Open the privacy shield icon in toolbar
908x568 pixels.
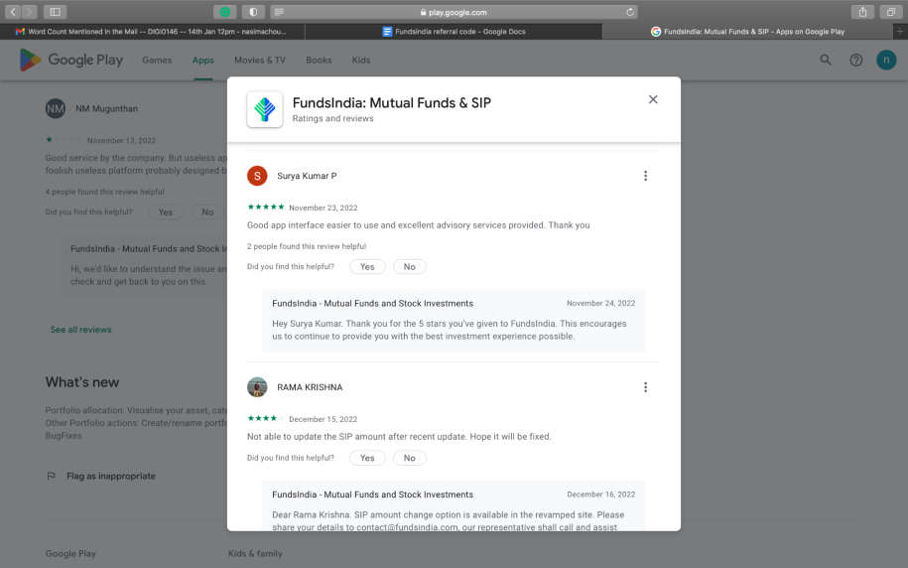tap(253, 12)
